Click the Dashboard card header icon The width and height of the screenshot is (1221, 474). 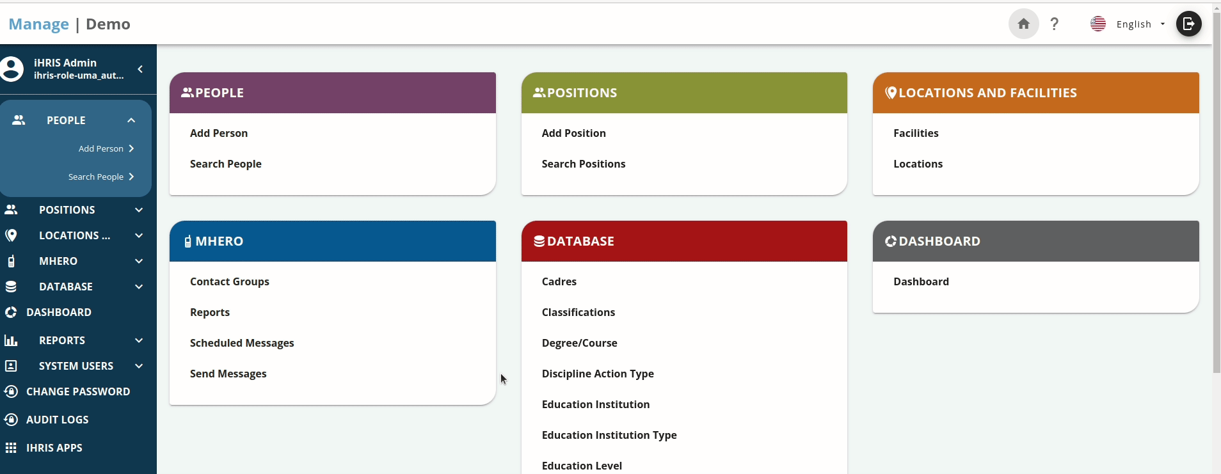tap(890, 241)
